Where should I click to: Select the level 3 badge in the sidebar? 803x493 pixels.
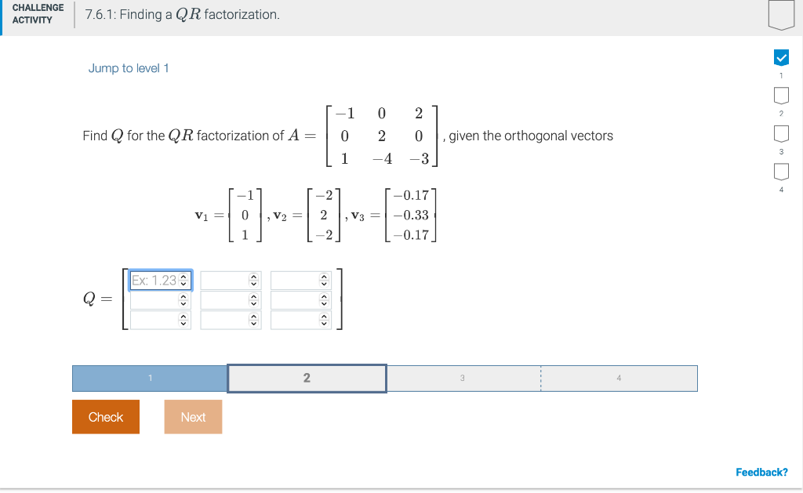point(780,133)
